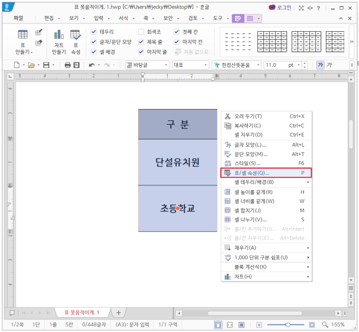This screenshot has width=359, height=332.
Task: Click the 155% zoom value
Action: pos(338,325)
